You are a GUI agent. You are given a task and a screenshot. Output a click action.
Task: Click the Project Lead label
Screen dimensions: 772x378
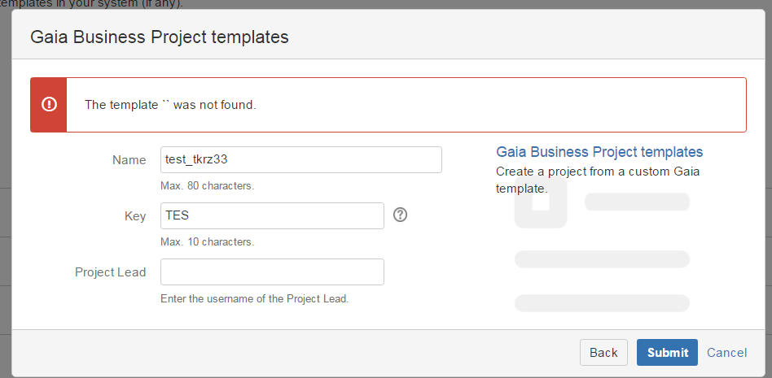tap(110, 272)
